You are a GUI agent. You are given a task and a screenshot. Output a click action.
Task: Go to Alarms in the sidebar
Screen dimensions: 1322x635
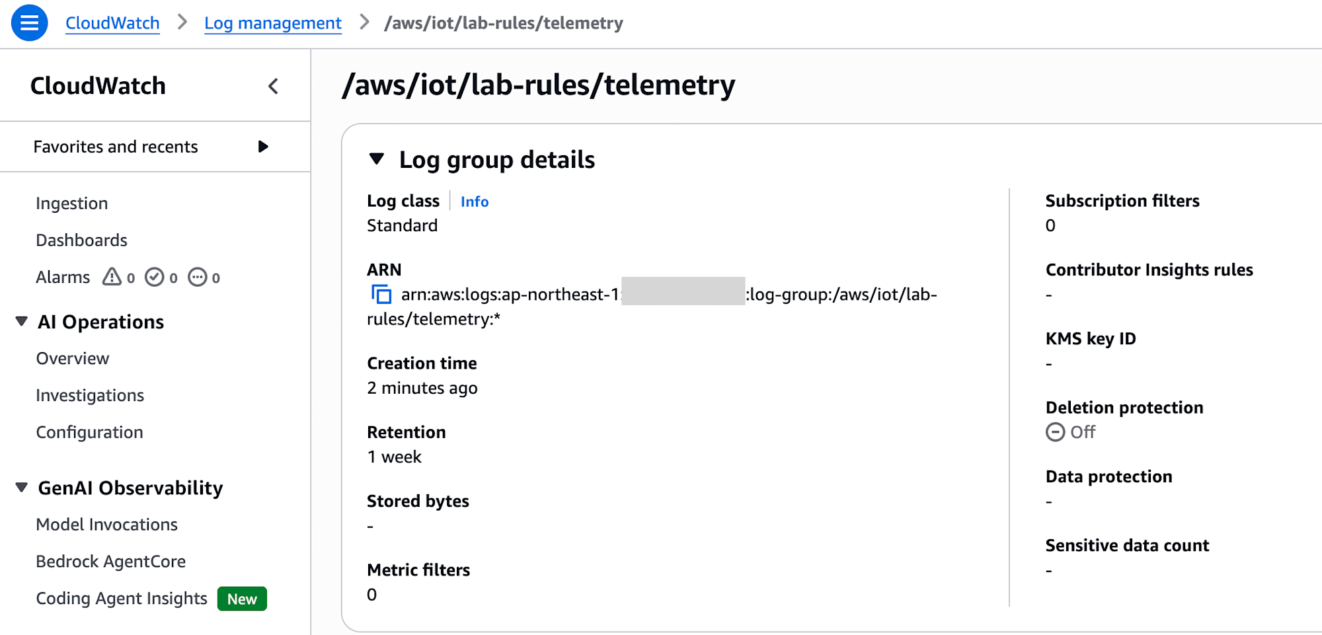[63, 278]
